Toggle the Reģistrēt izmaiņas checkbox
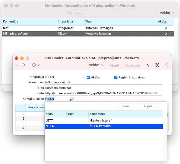The height and width of the screenshot is (164, 180). [116, 77]
